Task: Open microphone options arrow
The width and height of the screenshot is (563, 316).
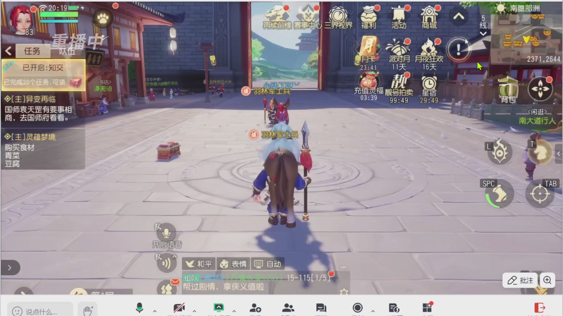Action: pyautogui.click(x=155, y=311)
